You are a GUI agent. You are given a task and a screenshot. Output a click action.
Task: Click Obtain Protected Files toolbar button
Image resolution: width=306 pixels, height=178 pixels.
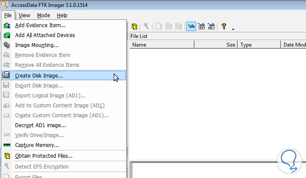click(x=134, y=26)
